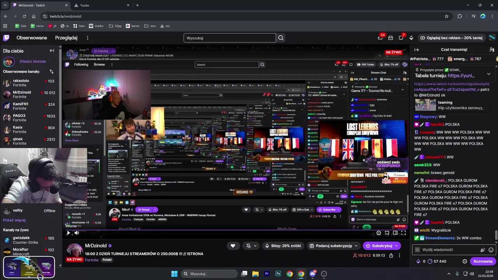498x280 pixels.
Task: Open Chrome extensions puzzle icon
Action: point(460,16)
